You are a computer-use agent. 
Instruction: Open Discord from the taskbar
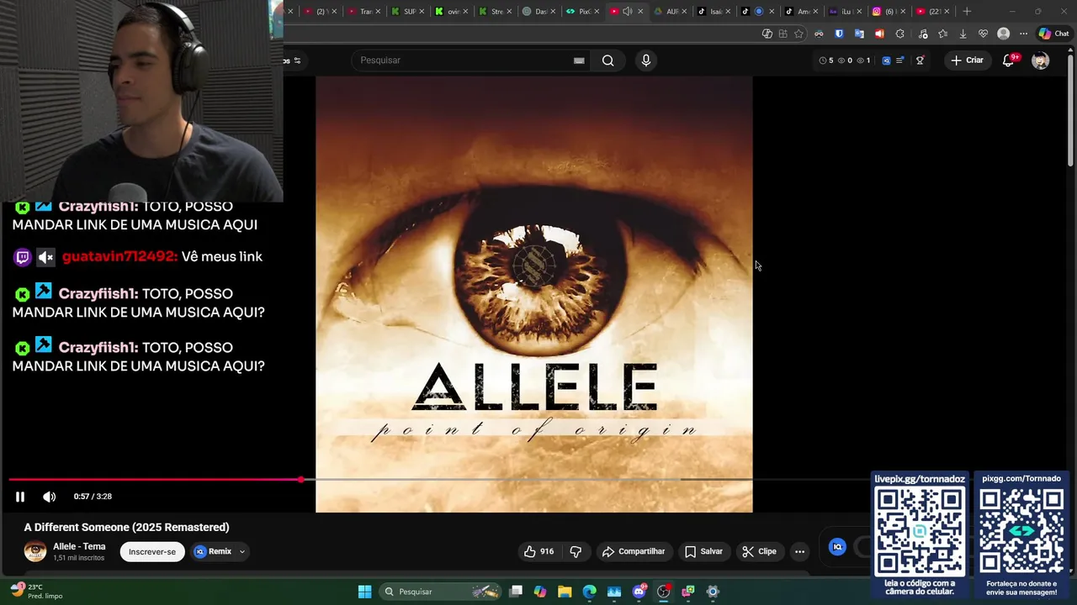point(639,592)
